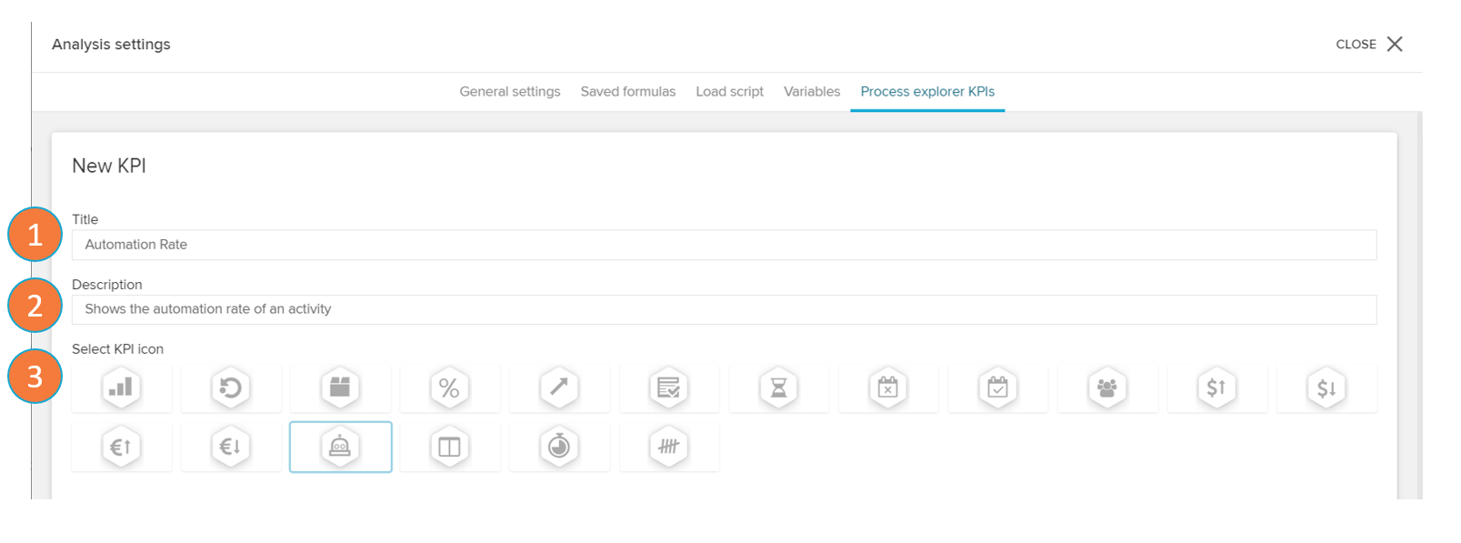Pick the percent sign KPI icon
The height and width of the screenshot is (543, 1461).
point(449,388)
